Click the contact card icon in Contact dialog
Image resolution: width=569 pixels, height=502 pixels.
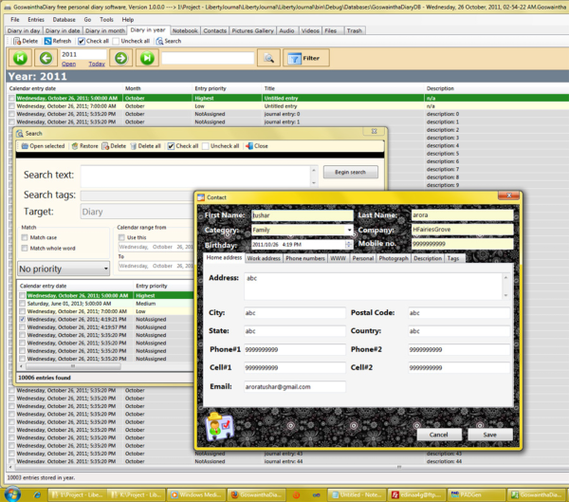(x=214, y=427)
